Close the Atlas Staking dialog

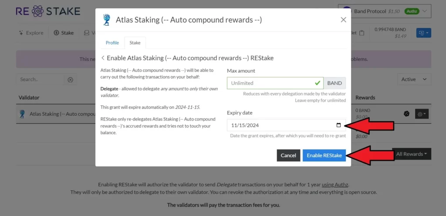[343, 20]
